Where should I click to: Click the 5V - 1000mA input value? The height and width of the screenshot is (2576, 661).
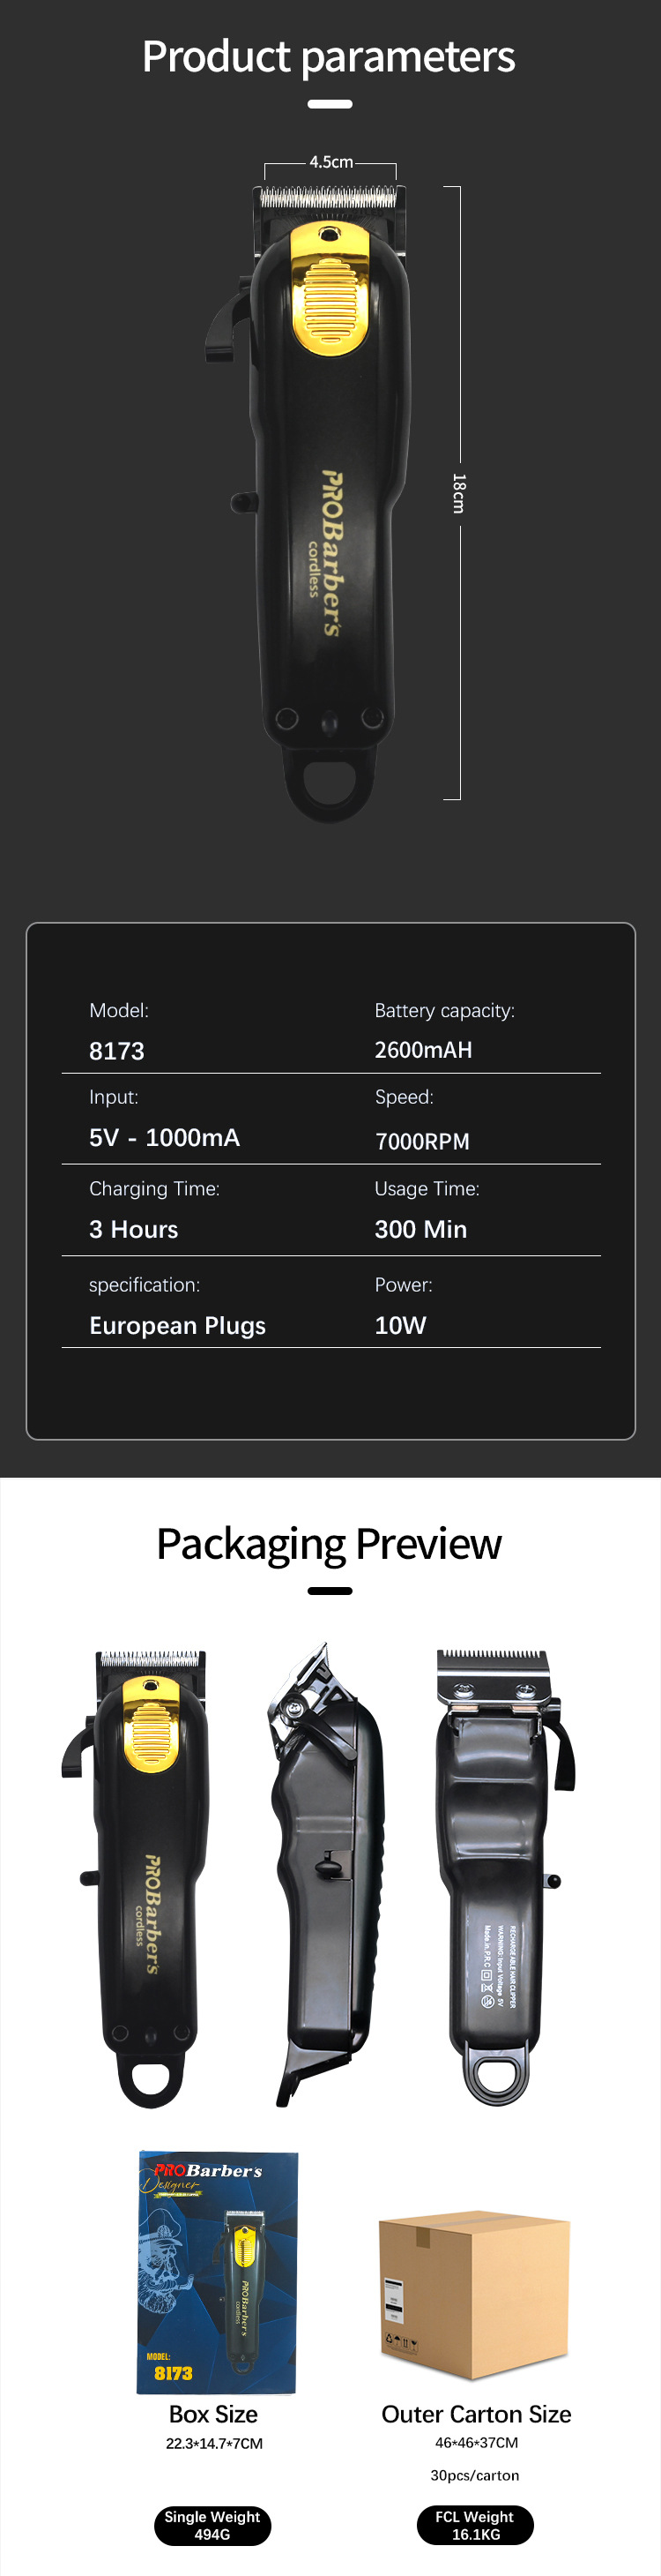tap(165, 1138)
